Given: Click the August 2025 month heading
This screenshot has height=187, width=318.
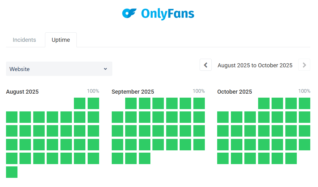Looking at the screenshot, I should pyautogui.click(x=22, y=92).
